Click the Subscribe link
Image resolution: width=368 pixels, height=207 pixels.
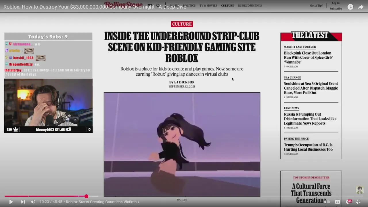[336, 9]
